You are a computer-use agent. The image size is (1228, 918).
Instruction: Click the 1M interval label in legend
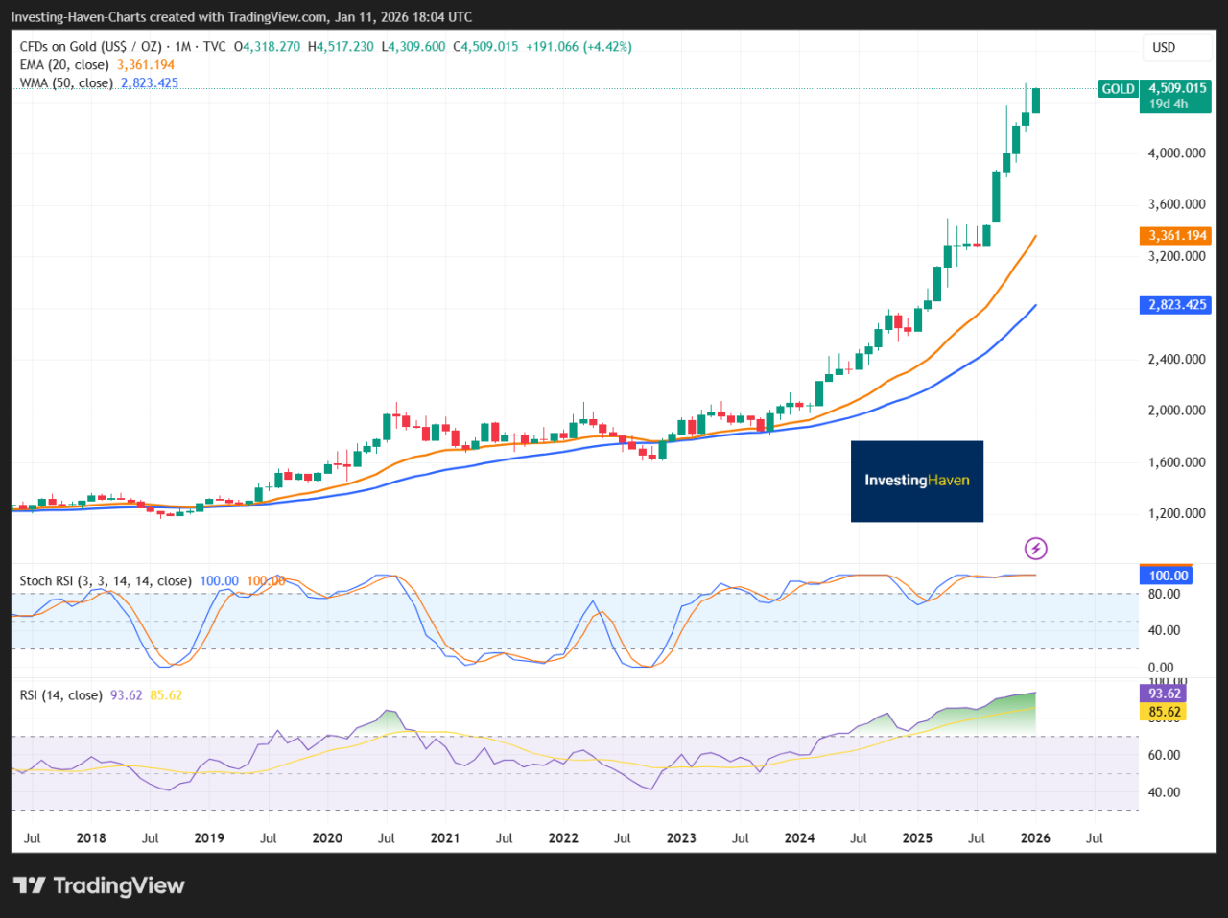coord(182,47)
